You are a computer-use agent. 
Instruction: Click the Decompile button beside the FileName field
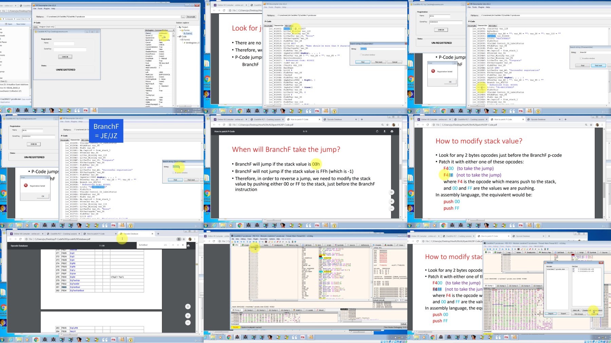pos(191,17)
